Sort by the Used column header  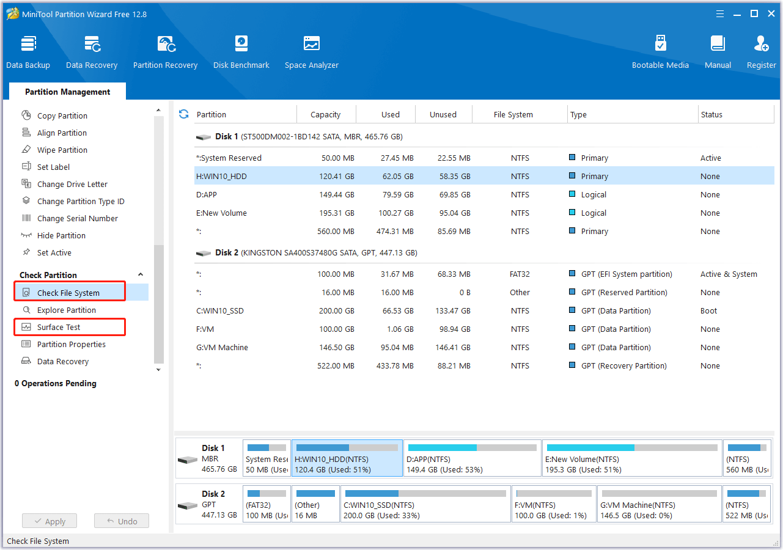tap(391, 114)
